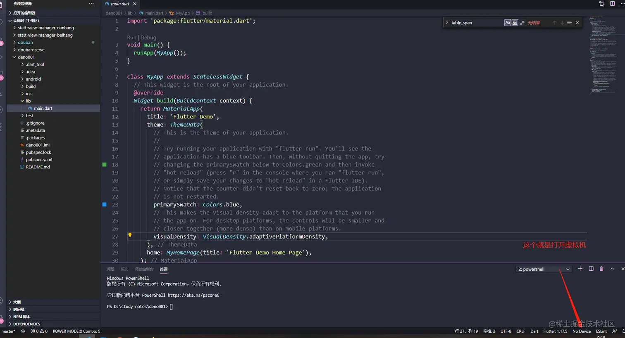Click the cursor position 行 27, 列 19
Image resolution: width=625 pixels, height=338 pixels.
(466, 331)
